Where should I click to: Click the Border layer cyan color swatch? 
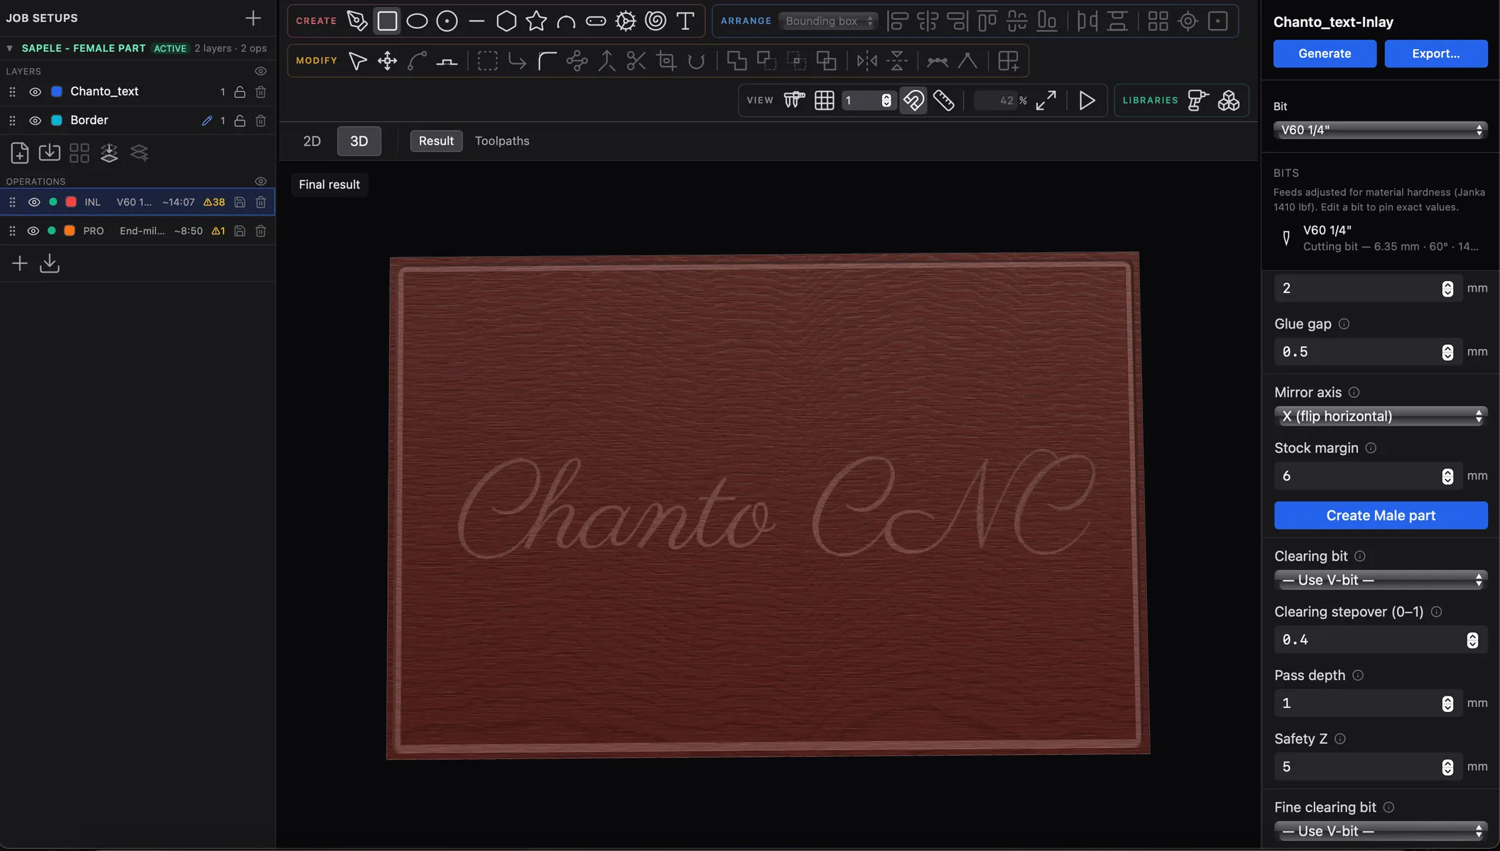57,121
